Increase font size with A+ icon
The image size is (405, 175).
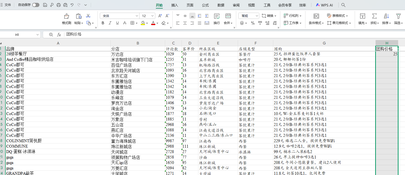click(160, 16)
